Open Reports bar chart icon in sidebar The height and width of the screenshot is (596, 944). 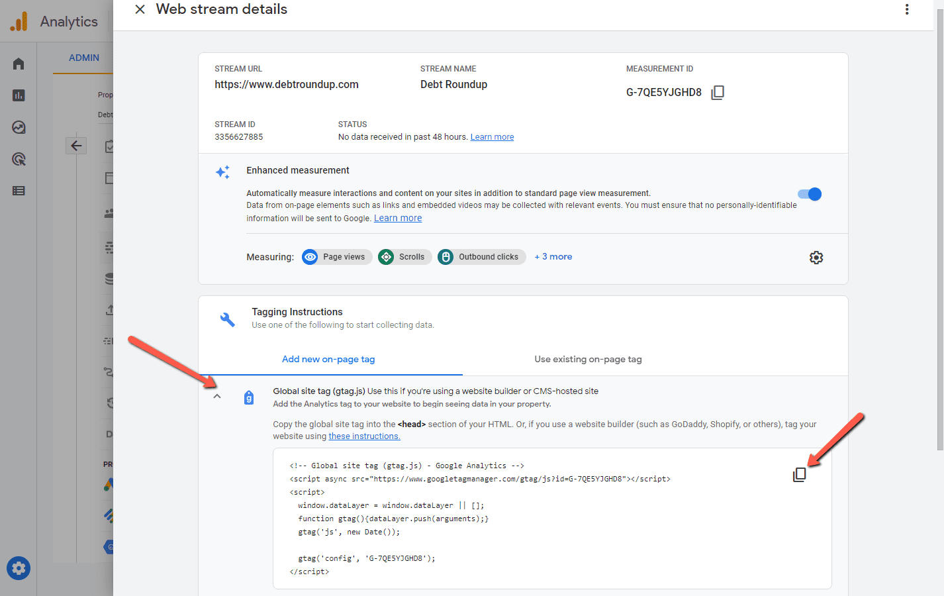[19, 95]
